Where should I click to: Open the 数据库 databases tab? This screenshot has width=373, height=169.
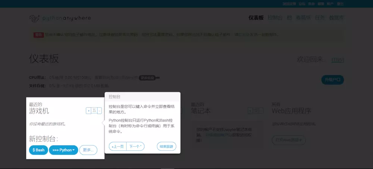click(336, 18)
